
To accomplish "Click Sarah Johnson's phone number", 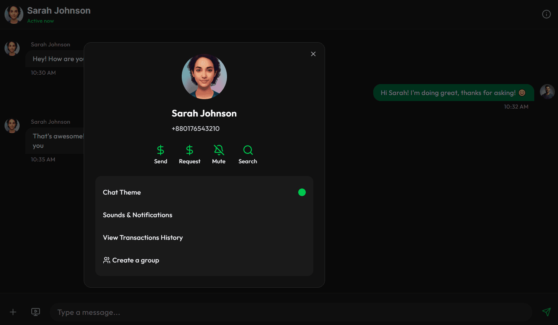I will 196,129.
